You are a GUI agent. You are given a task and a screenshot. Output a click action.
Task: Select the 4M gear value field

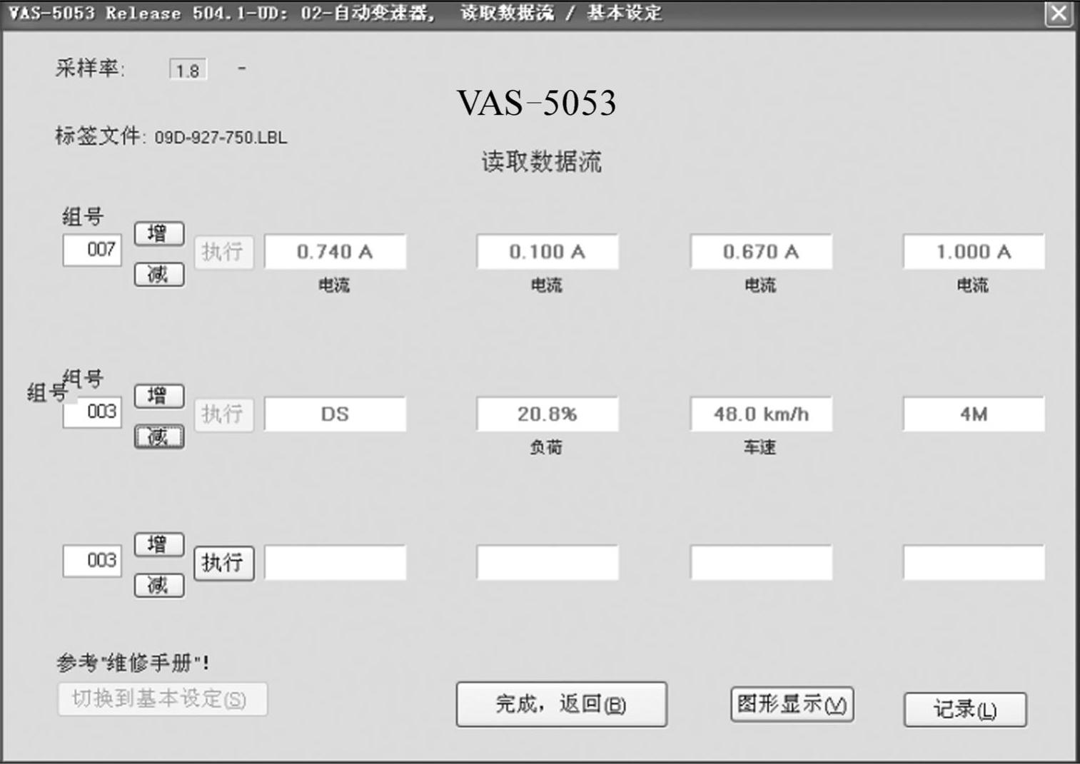click(x=974, y=414)
